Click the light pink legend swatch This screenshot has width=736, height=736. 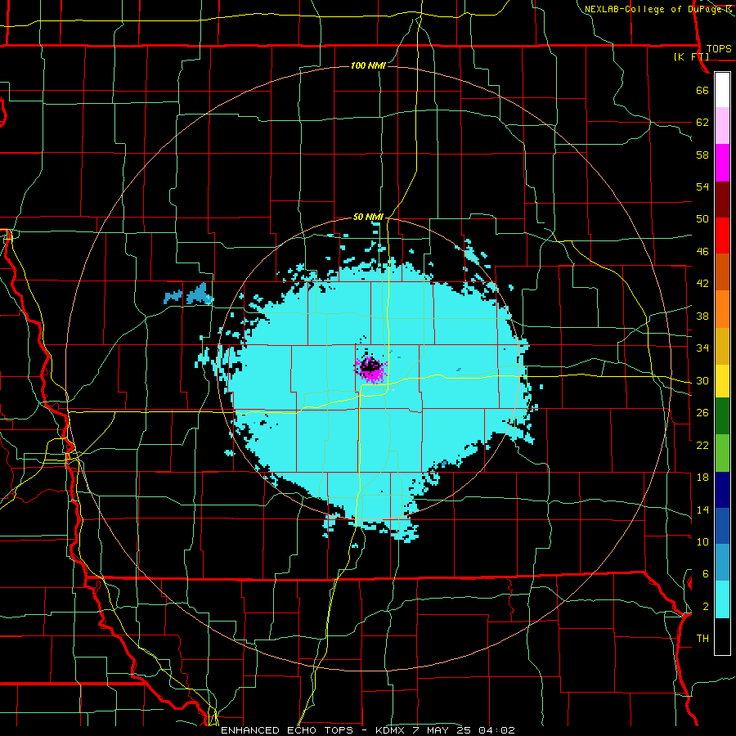pyautogui.click(x=722, y=126)
